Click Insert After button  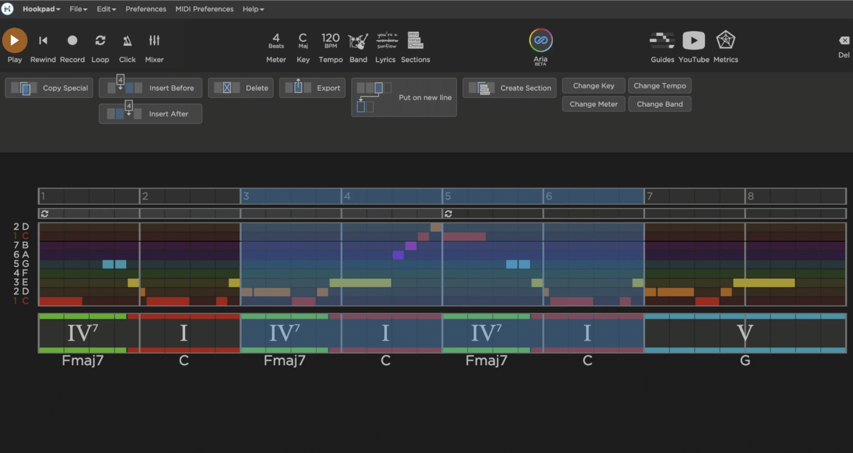(151, 113)
